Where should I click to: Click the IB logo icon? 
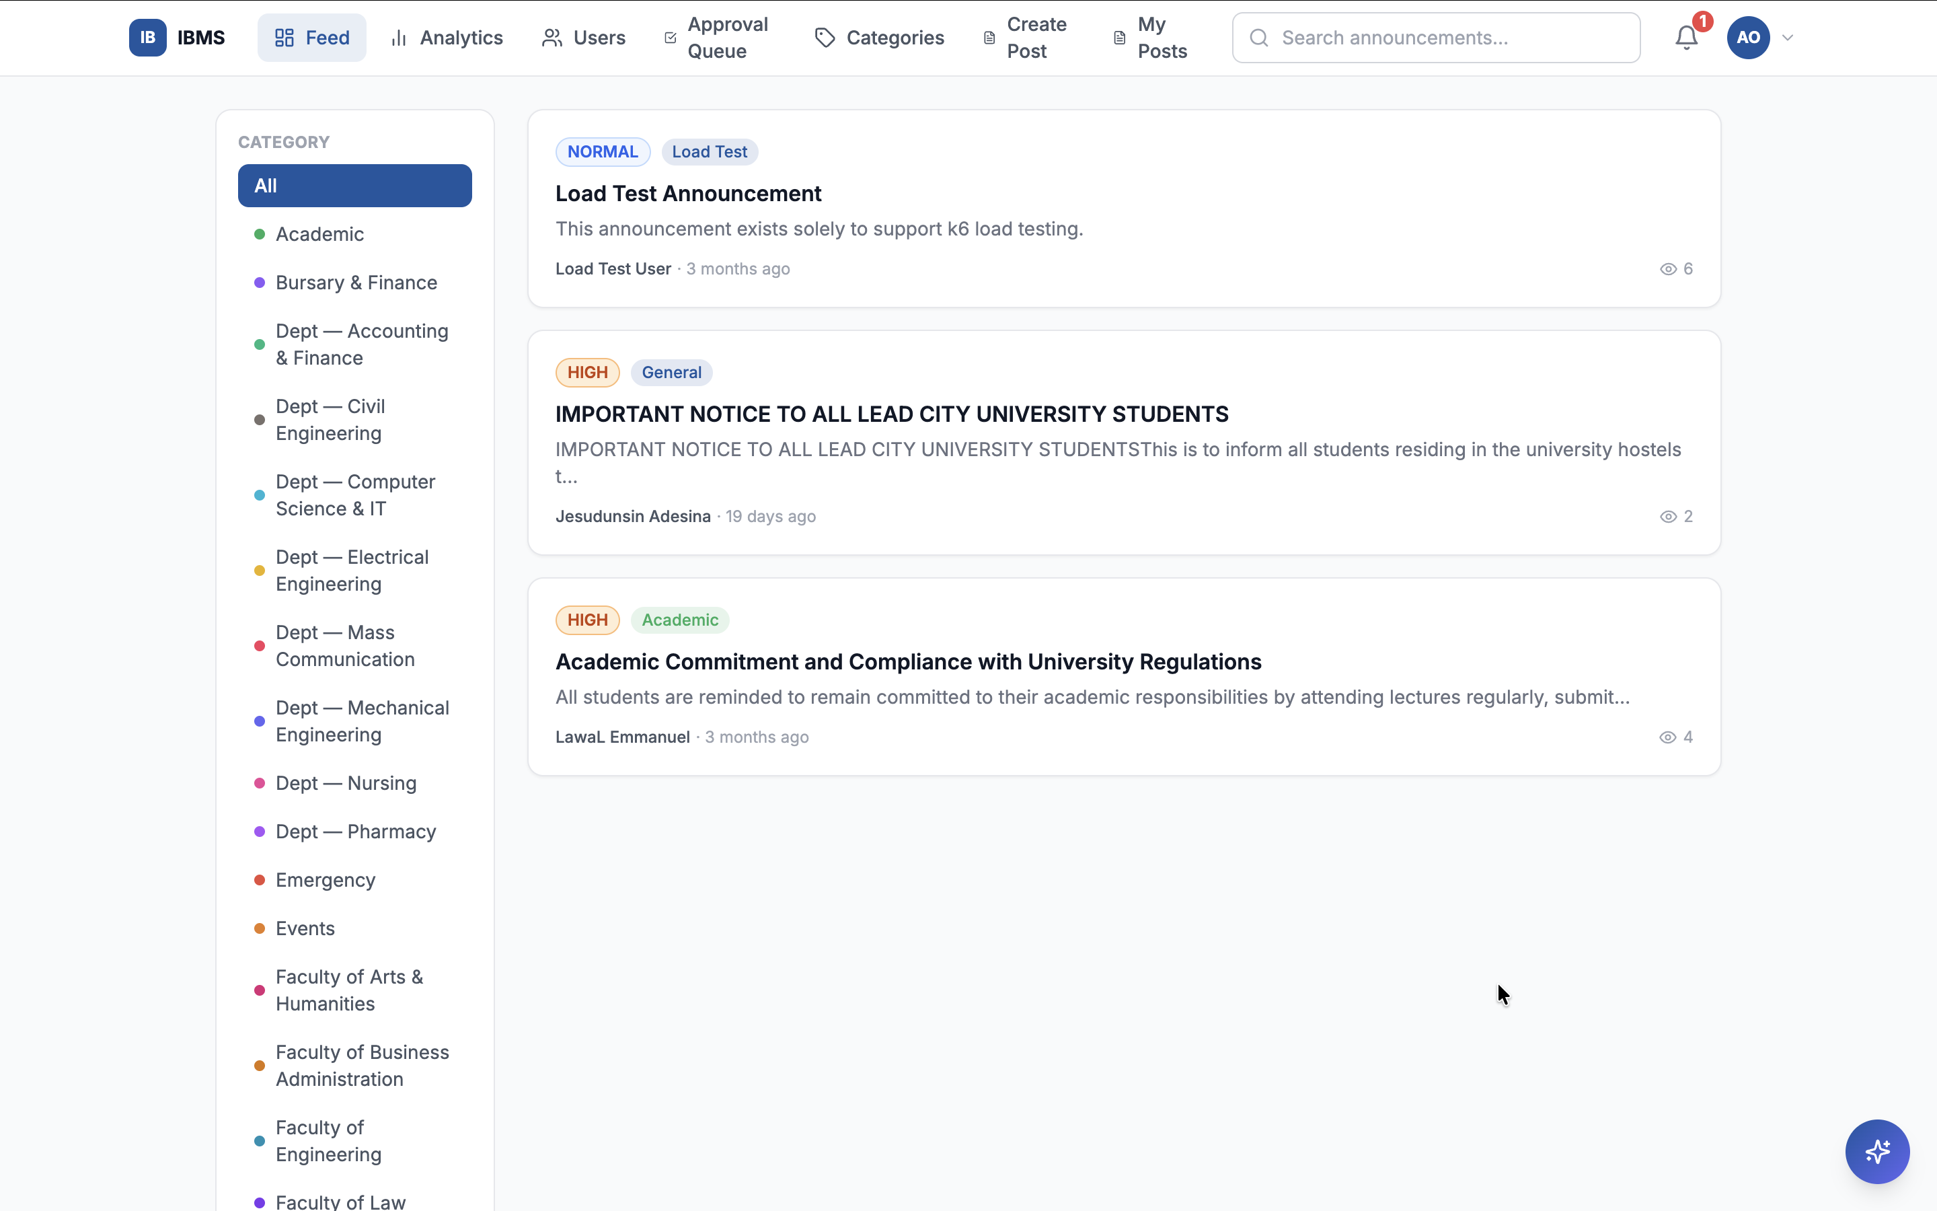(147, 38)
